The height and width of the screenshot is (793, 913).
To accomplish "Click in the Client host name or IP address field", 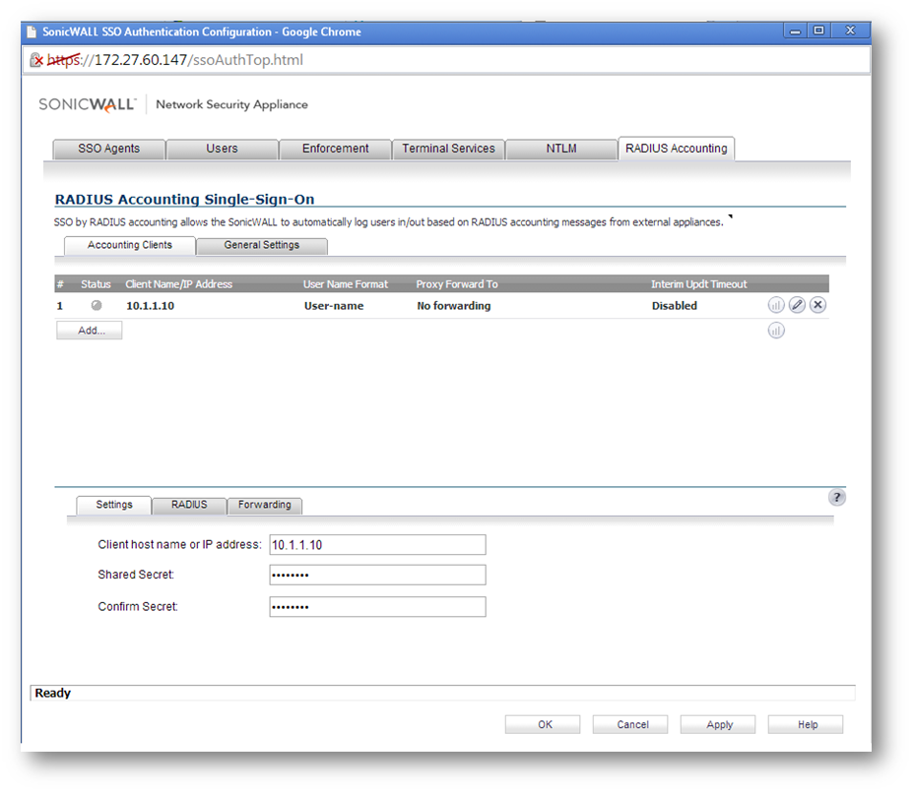I will (377, 545).
